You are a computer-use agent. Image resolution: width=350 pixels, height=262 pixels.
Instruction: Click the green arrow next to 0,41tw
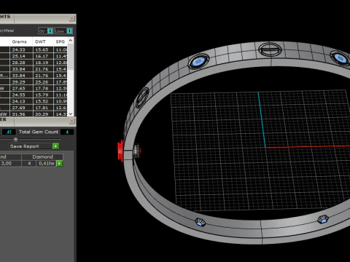point(60,163)
